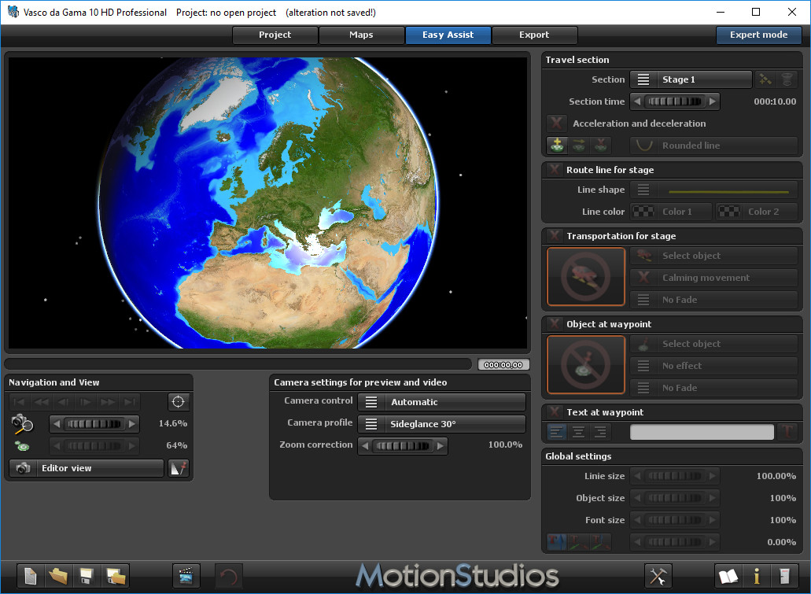Open settings with the wrench and screwdriver icon
This screenshot has width=811, height=594.
[x=658, y=576]
